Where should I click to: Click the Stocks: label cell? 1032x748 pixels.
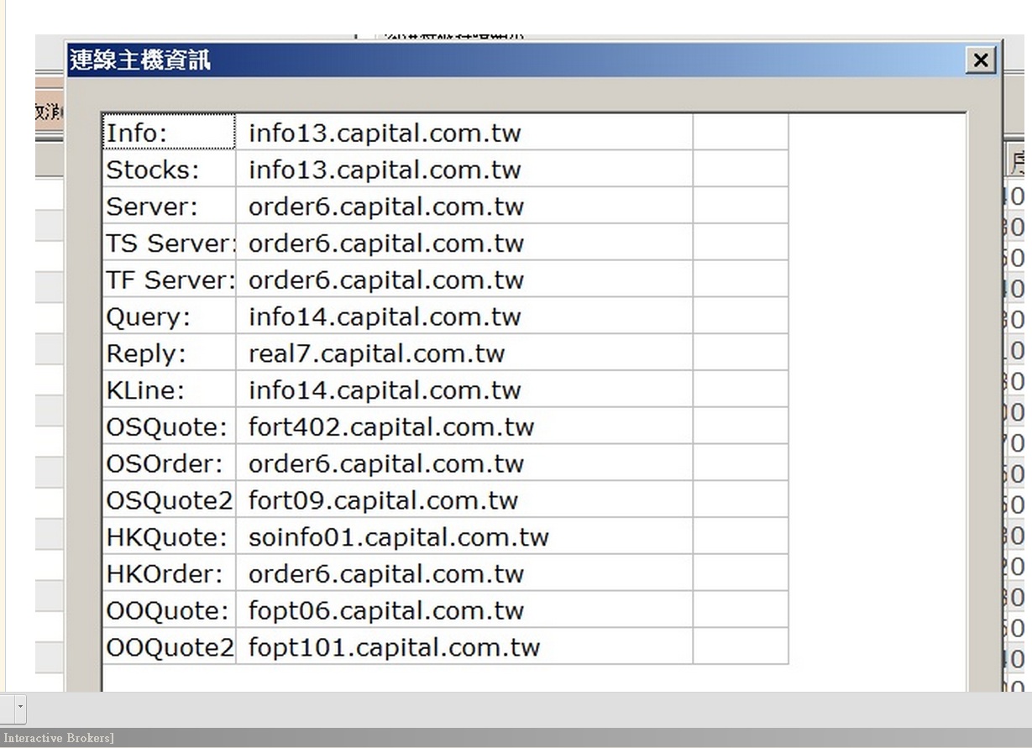point(170,170)
